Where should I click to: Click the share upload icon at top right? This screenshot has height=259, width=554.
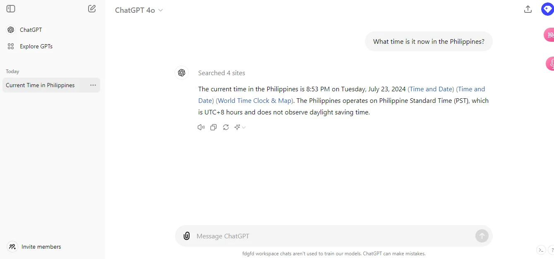coord(528,9)
